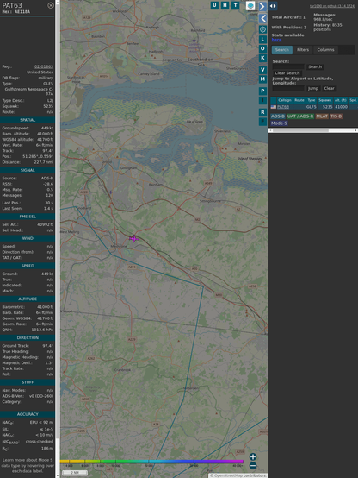The image size is (358, 478).
Task: Sort table by Alt. (ft) column header
Action: point(341,100)
